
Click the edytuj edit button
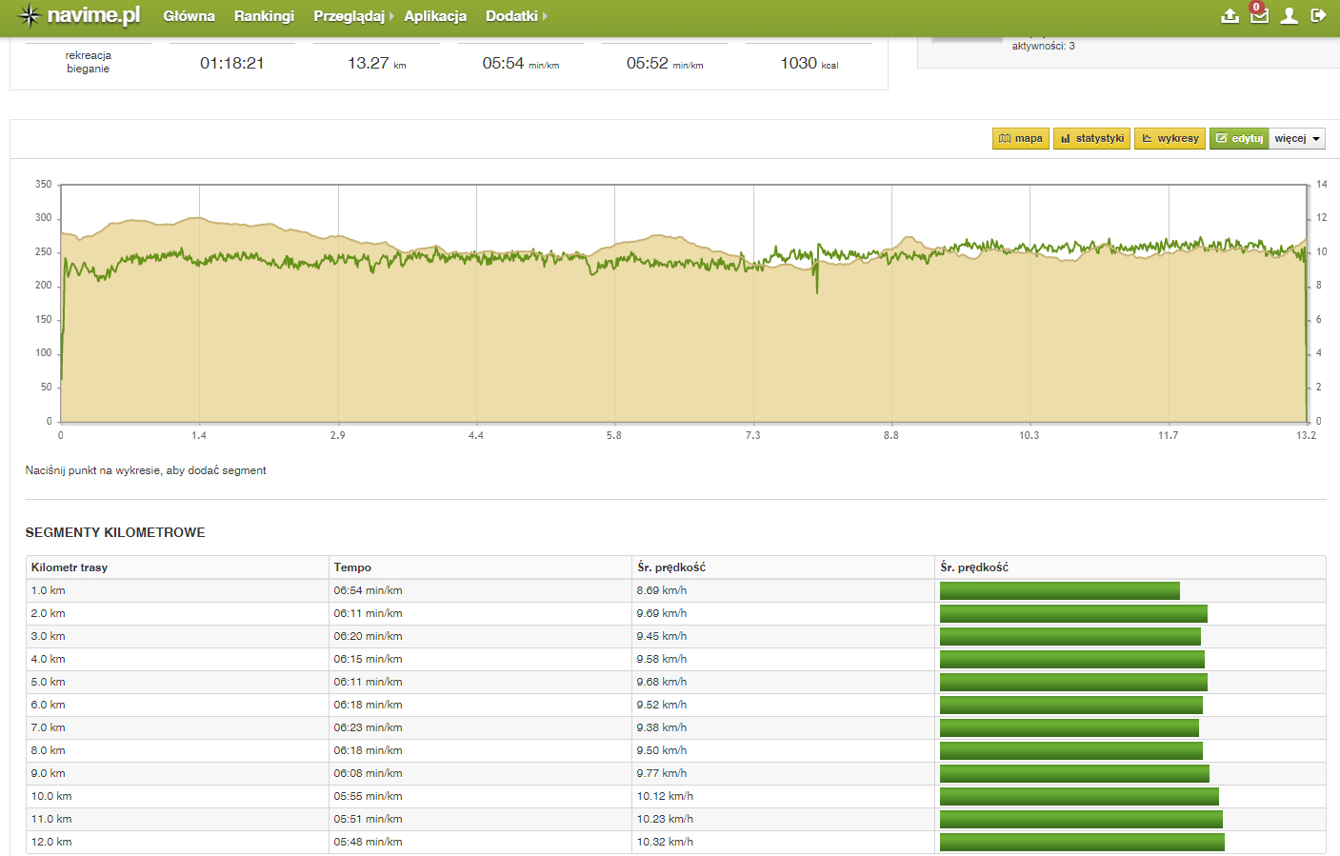(1238, 139)
